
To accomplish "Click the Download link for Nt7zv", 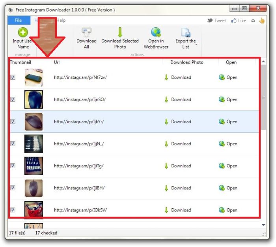I will [x=181, y=77].
